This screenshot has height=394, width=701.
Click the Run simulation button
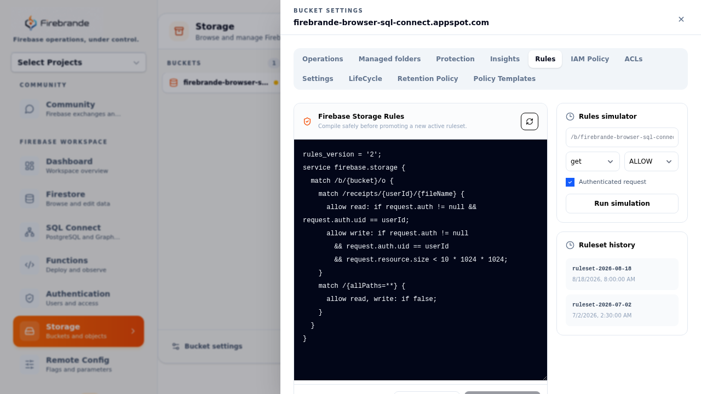tap(622, 204)
